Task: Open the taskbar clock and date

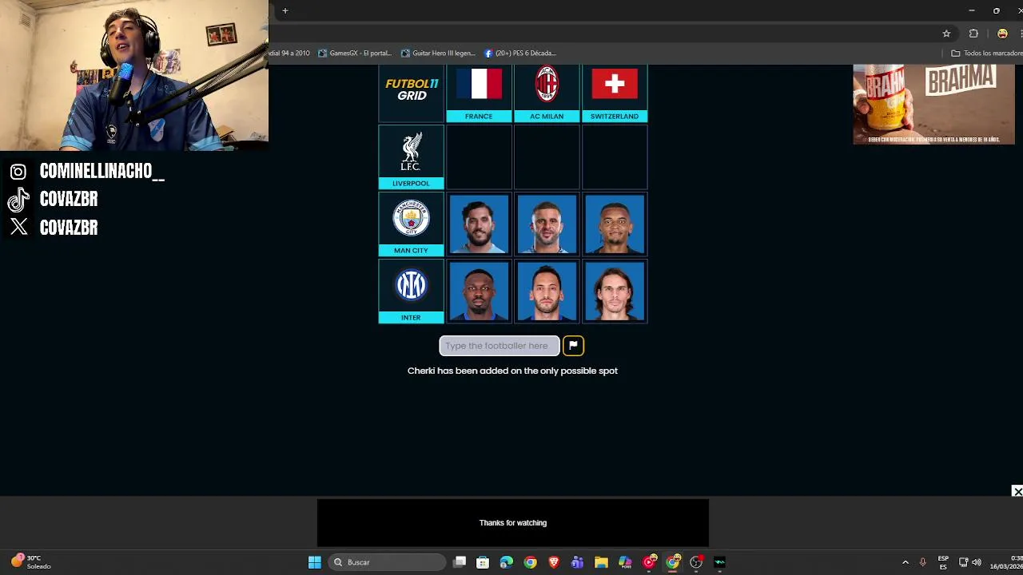Action: click(x=1006, y=562)
